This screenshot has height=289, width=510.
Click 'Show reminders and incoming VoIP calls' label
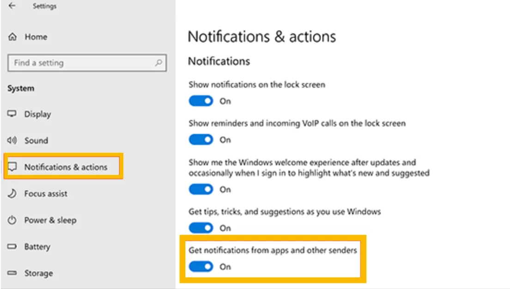tap(297, 123)
